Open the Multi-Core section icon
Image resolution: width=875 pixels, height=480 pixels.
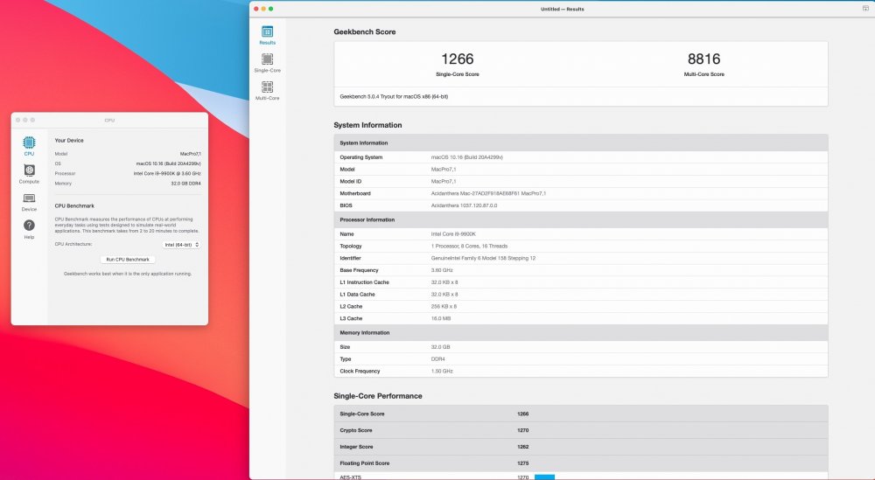(267, 87)
